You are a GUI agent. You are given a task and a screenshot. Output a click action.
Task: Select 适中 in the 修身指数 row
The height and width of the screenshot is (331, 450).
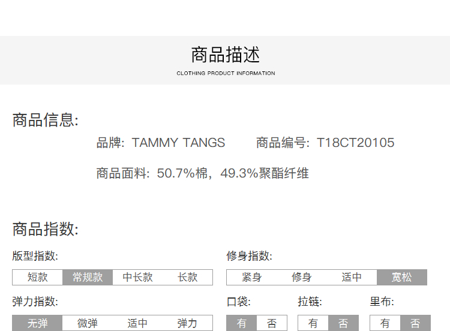point(352,277)
